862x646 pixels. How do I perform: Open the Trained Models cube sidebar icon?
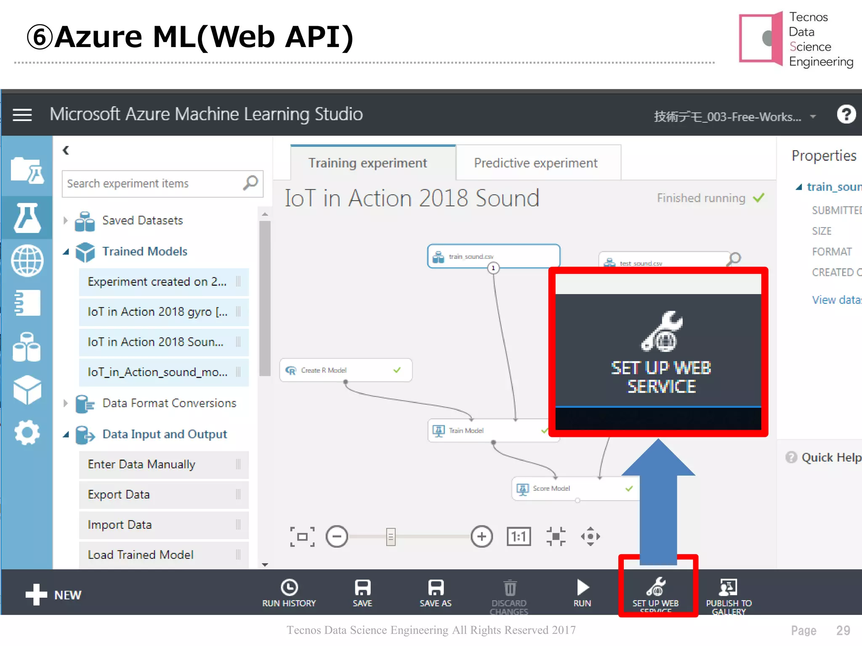pyautogui.click(x=27, y=390)
